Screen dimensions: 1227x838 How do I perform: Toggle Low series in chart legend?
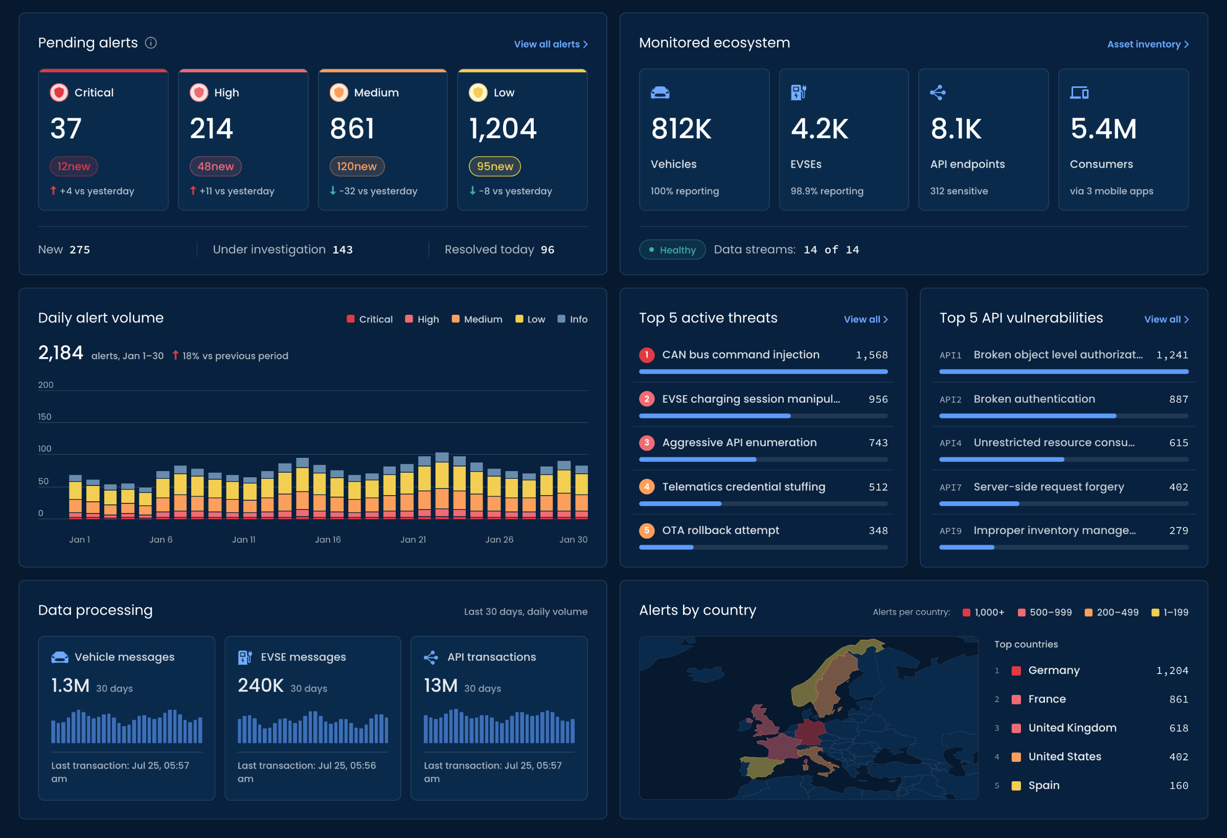530,319
